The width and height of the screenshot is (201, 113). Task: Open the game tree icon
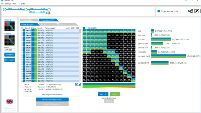click(x=190, y=11)
